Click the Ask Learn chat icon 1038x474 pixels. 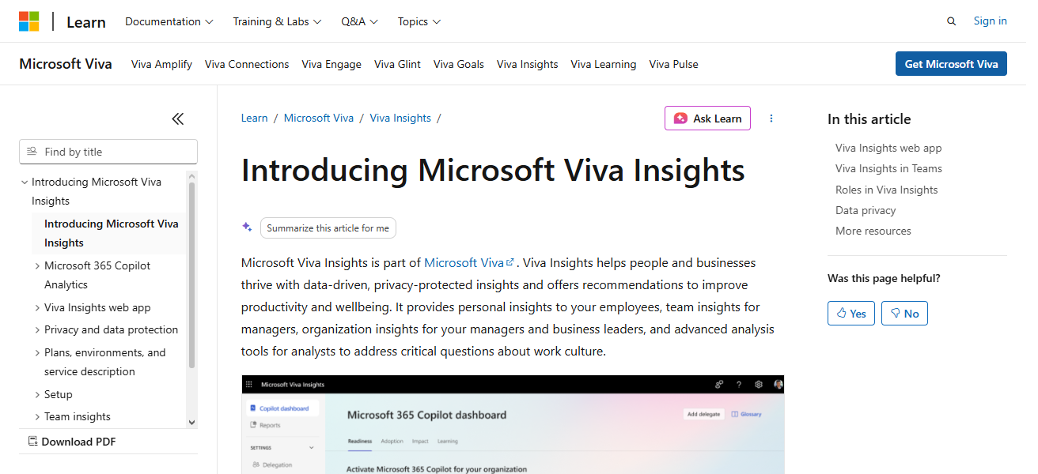click(x=682, y=118)
